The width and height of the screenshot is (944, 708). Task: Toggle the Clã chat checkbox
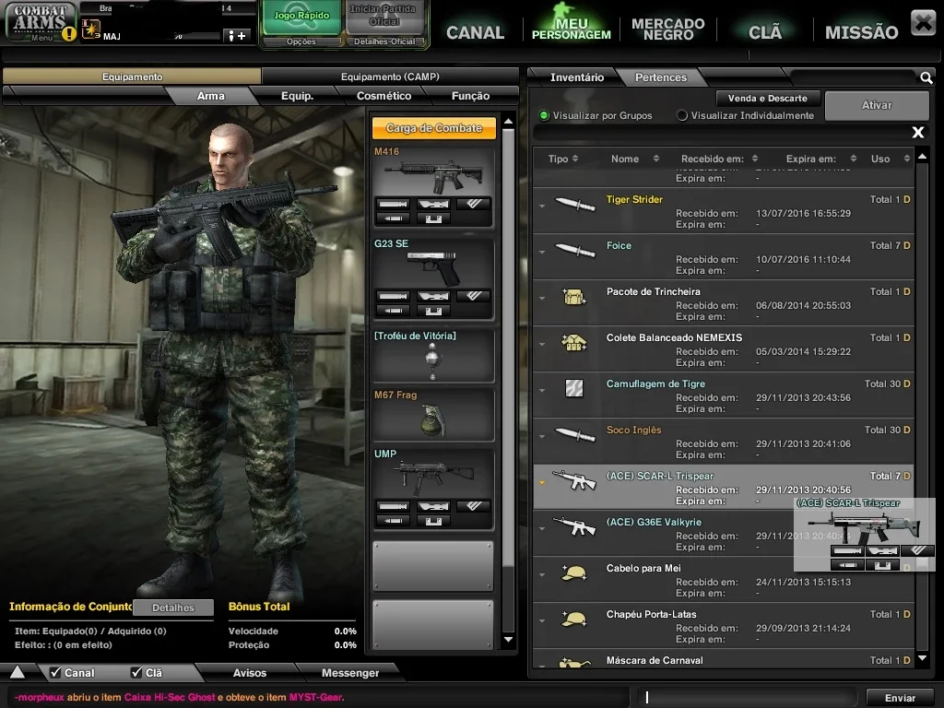[136, 672]
